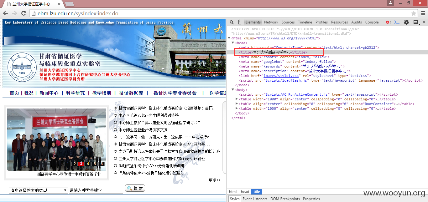Open news item 诊断试验系统评价/Meta分析强化培训班
Image resolution: width=428 pixels, height=202 pixels.
coord(152,166)
